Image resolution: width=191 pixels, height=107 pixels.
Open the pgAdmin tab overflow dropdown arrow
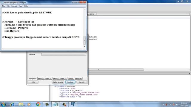click(189, 14)
